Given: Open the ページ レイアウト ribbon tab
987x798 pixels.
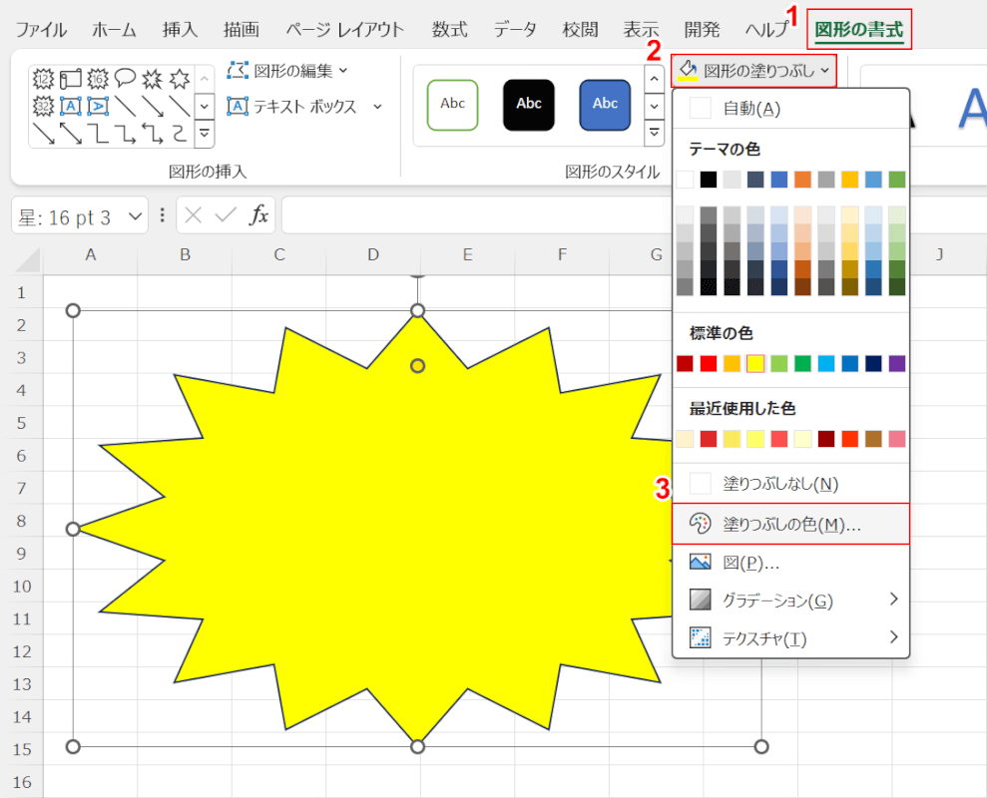Looking at the screenshot, I should point(344,29).
